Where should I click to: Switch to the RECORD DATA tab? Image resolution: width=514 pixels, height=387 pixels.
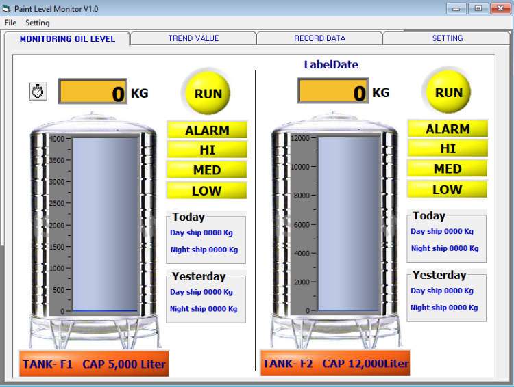point(319,38)
